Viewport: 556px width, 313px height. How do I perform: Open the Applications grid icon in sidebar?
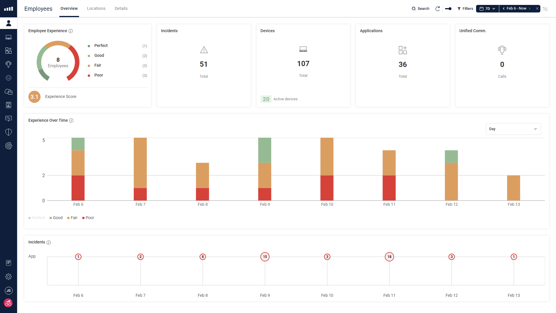pos(8,51)
